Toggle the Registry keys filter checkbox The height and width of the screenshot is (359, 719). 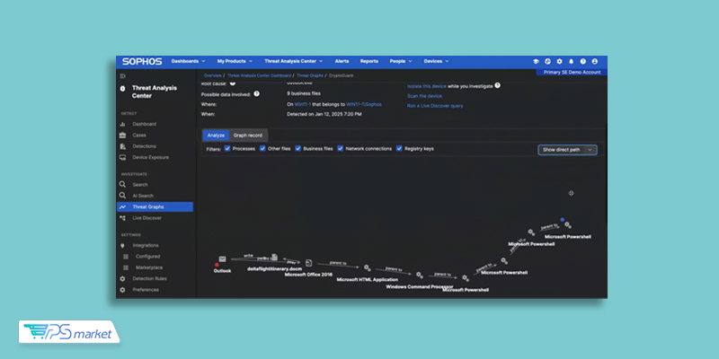pos(400,149)
